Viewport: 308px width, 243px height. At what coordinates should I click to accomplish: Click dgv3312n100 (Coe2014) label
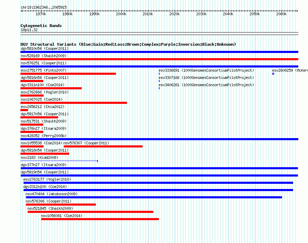45,187
